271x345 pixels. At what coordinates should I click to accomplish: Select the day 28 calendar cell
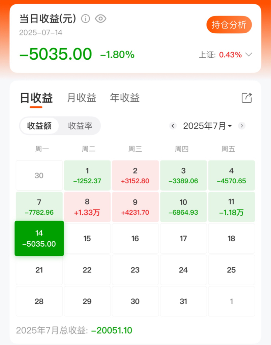[39, 301]
